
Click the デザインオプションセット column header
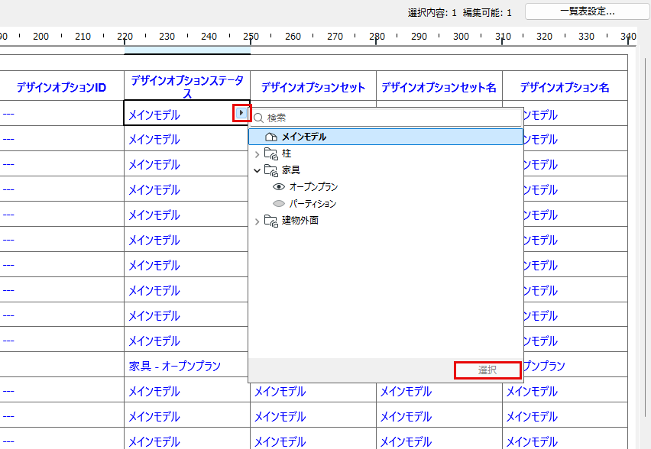(x=313, y=87)
